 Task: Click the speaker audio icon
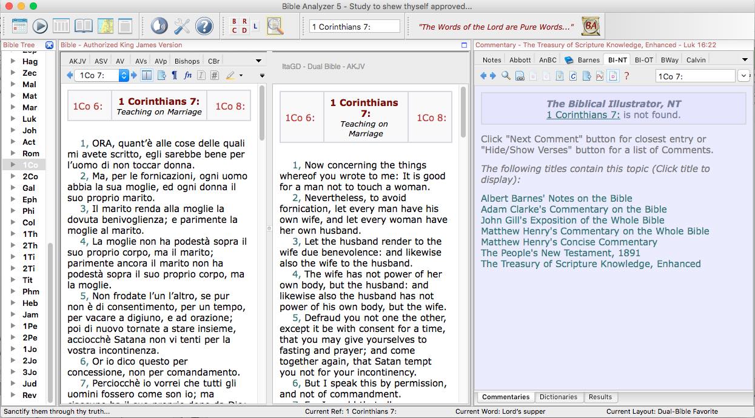(159, 26)
